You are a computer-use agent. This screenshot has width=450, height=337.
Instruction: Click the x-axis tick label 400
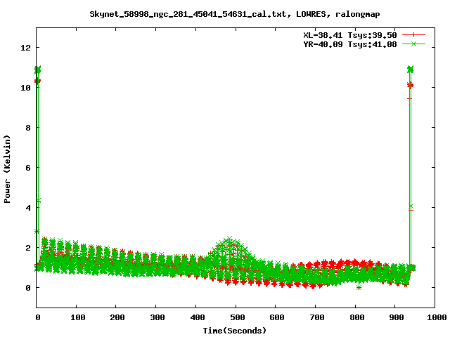(198, 317)
